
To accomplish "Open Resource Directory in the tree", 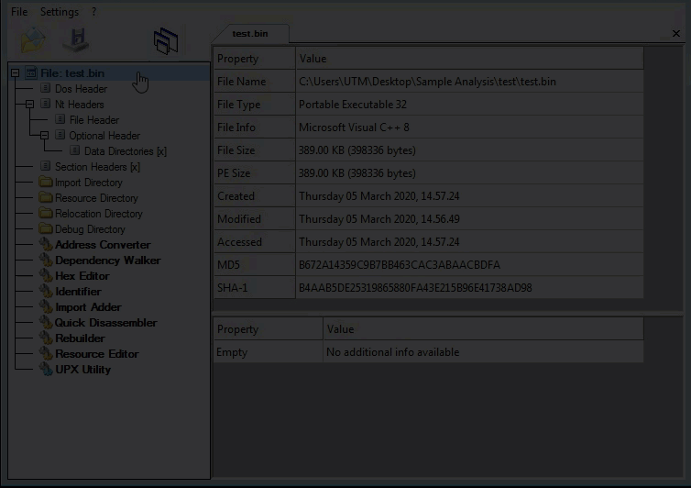I will click(x=96, y=198).
